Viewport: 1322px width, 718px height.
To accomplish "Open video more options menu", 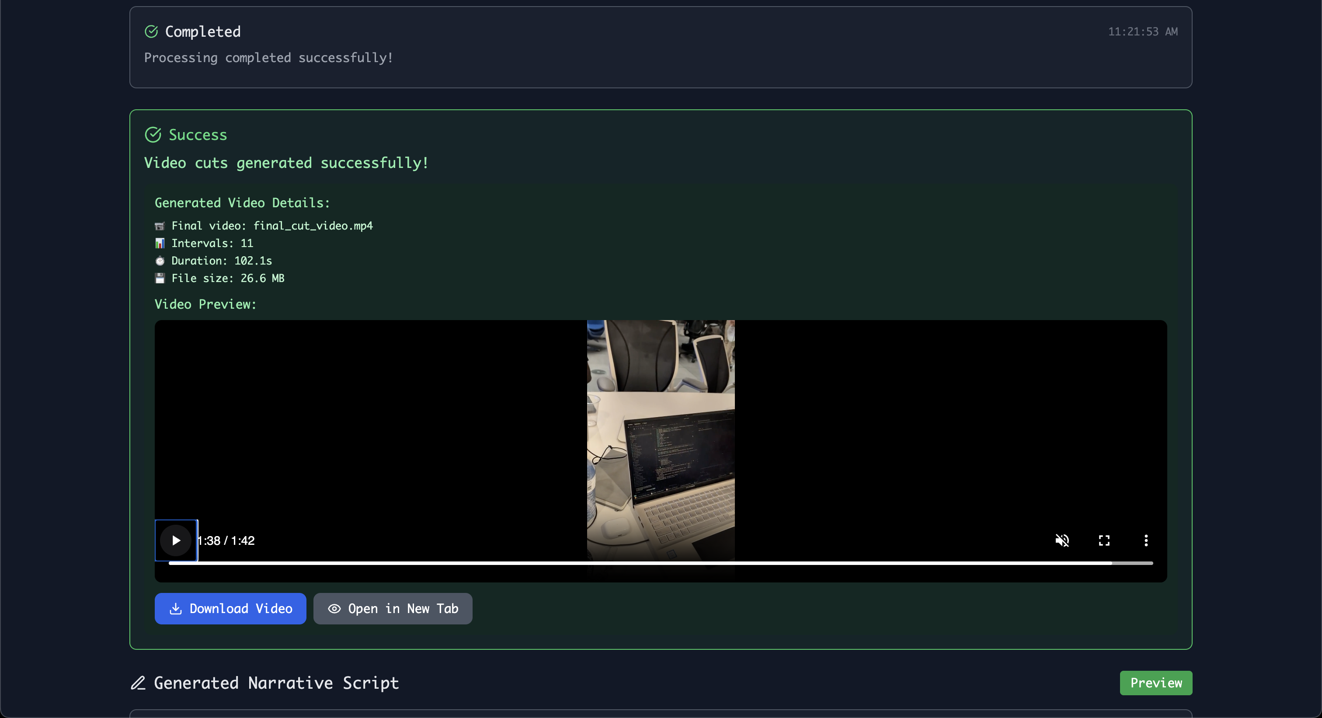I will 1146,540.
